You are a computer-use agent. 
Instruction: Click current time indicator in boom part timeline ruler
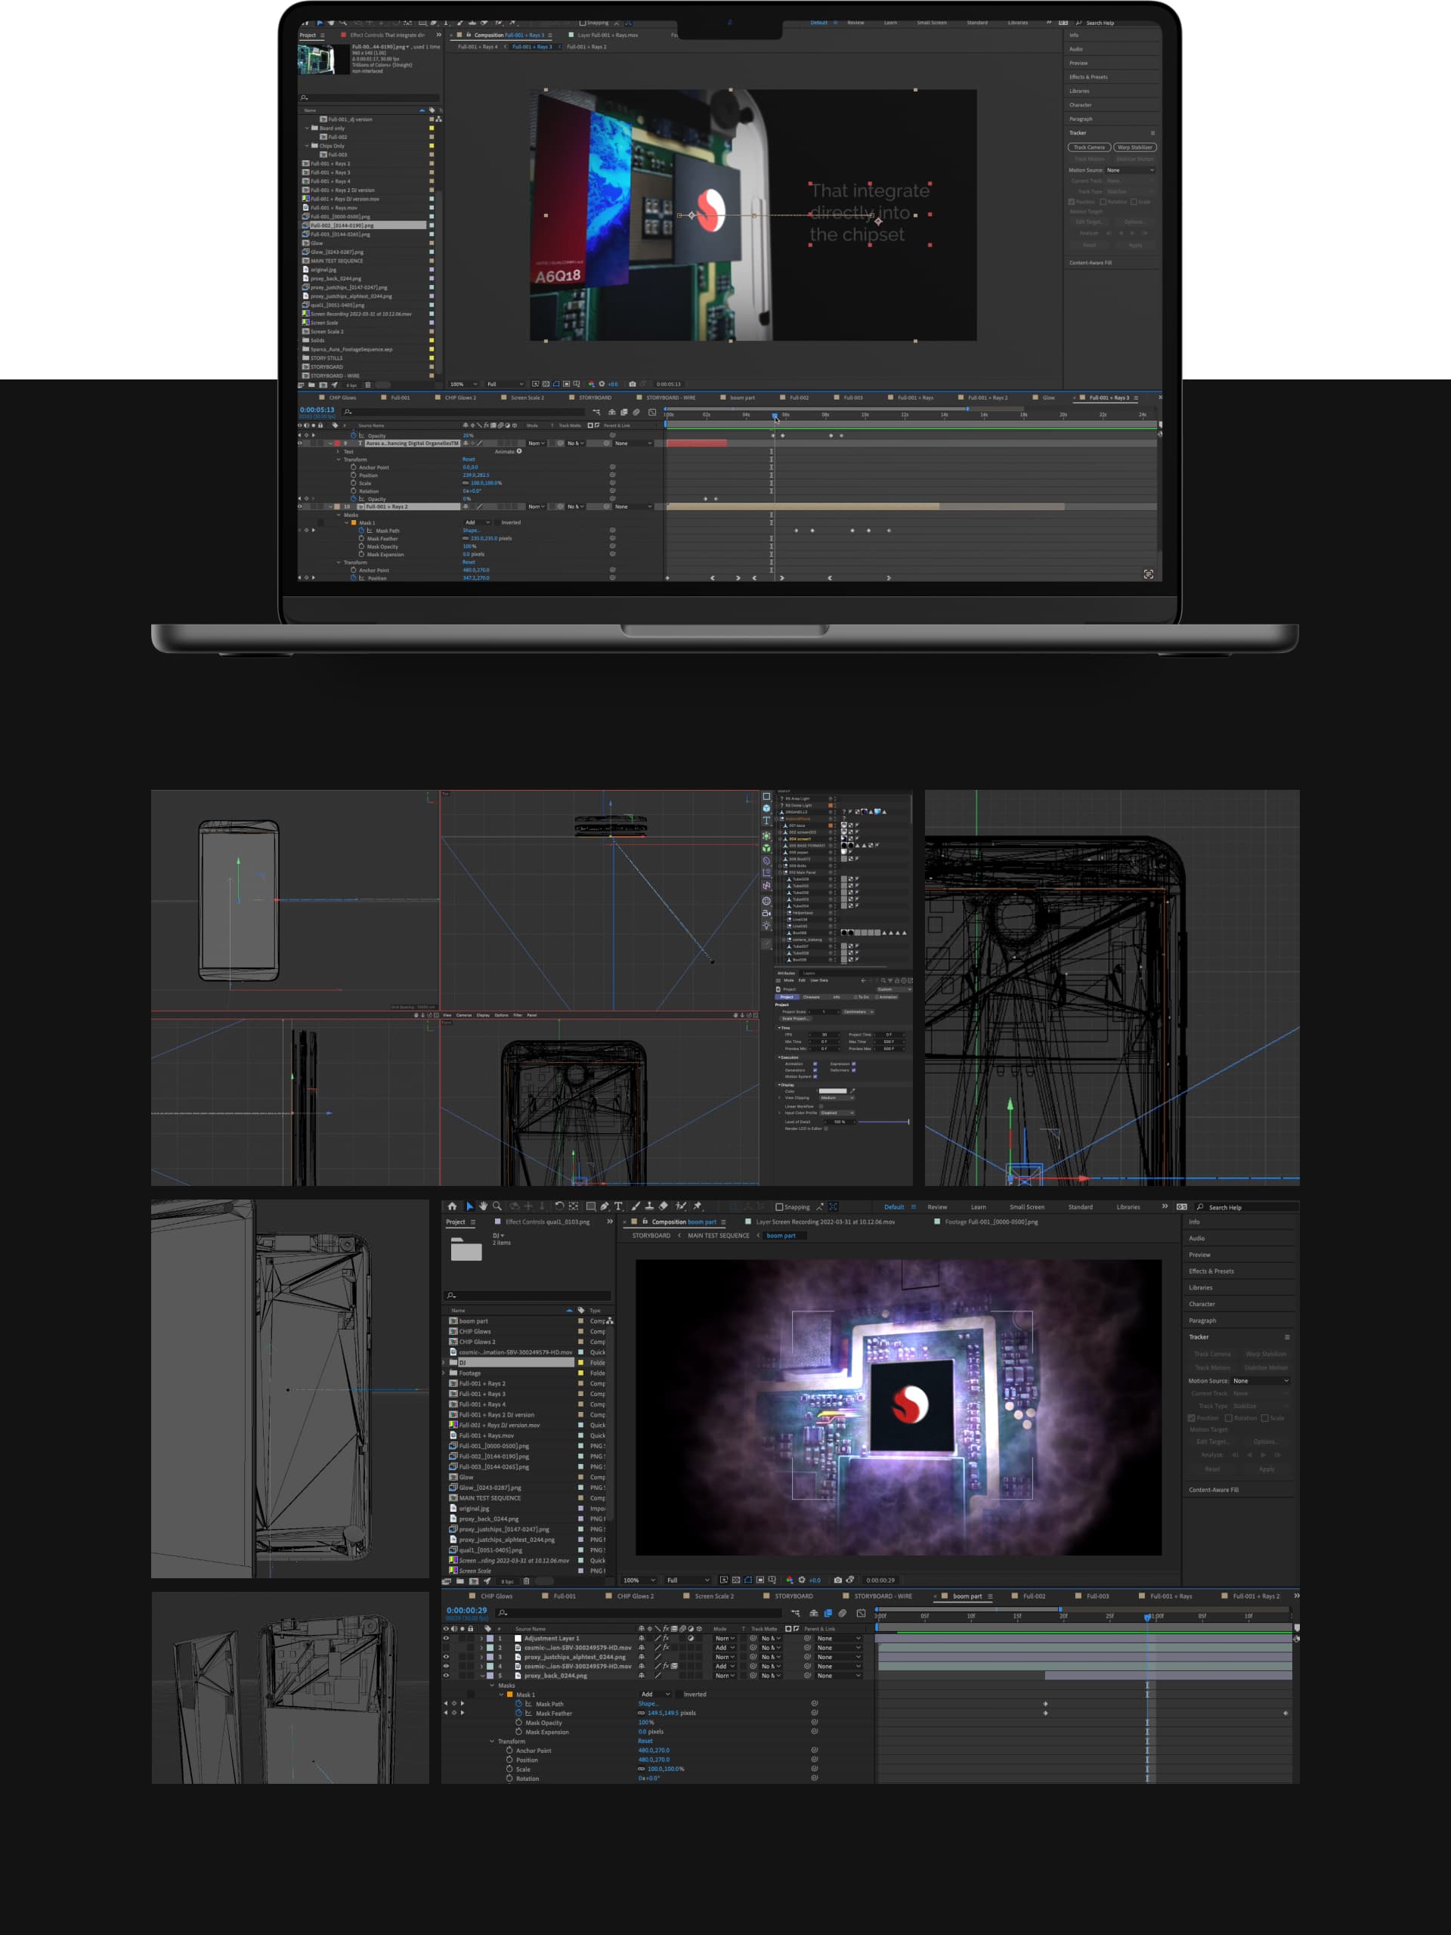click(x=1147, y=1618)
